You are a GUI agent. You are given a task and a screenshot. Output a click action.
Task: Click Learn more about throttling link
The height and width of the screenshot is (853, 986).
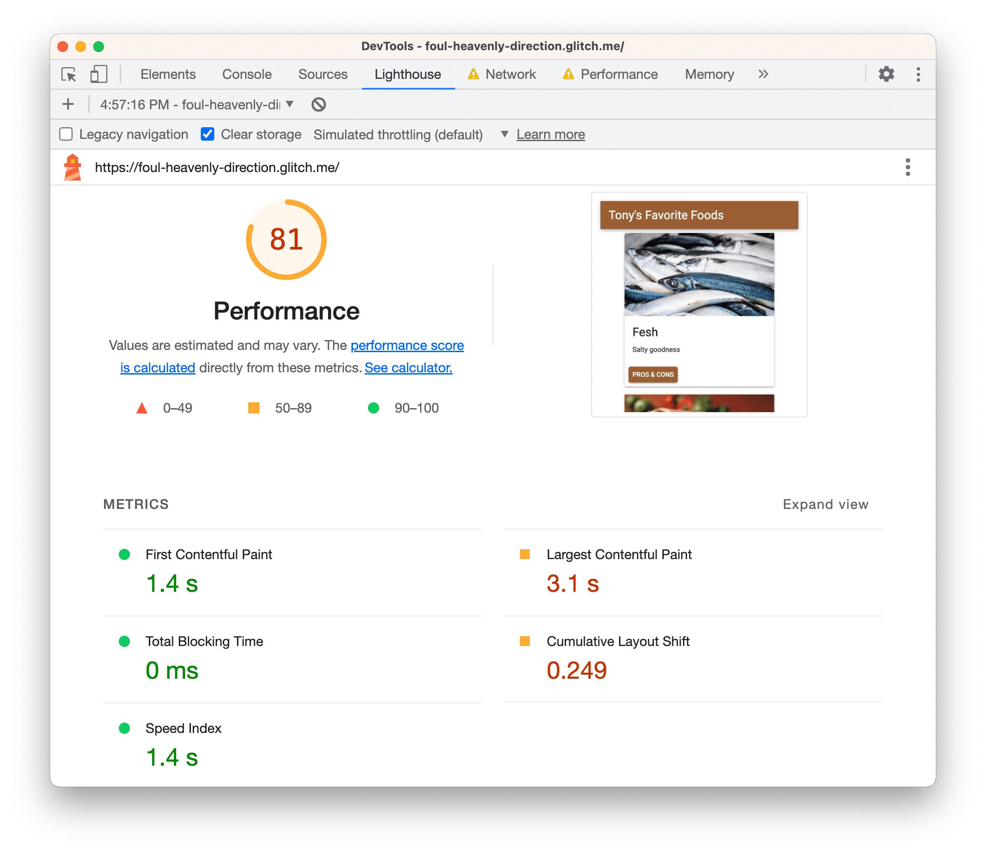click(x=552, y=134)
